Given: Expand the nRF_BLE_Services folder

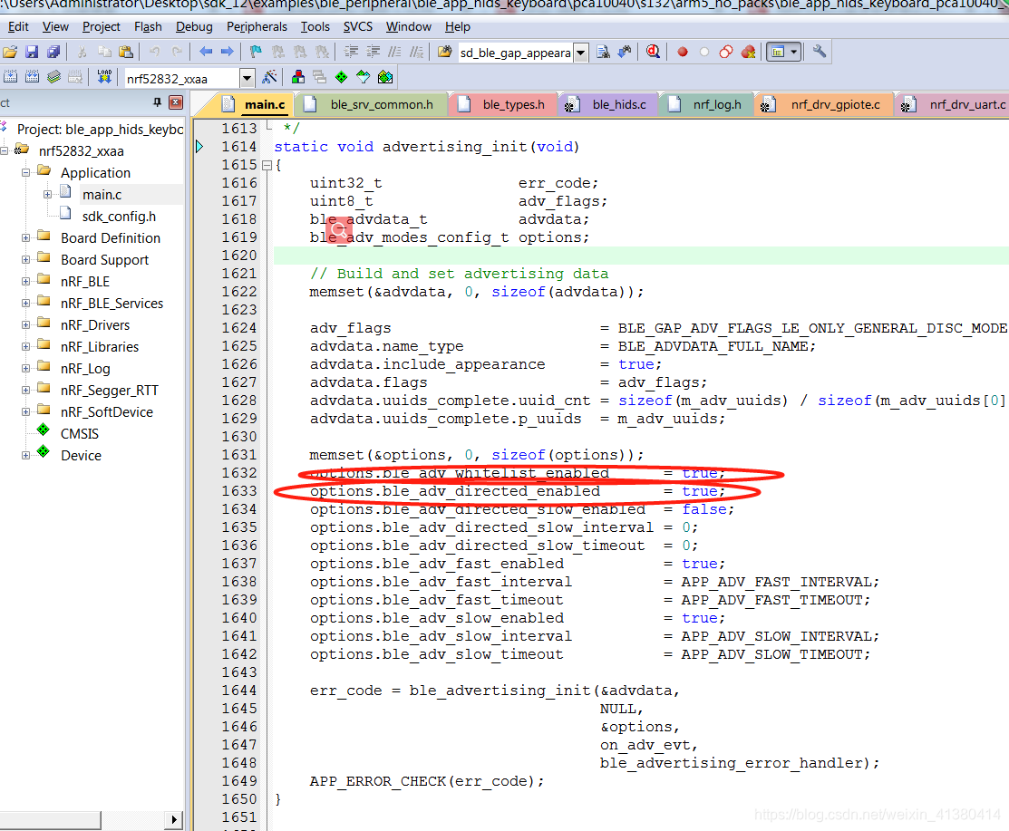Looking at the screenshot, I should pos(25,303).
